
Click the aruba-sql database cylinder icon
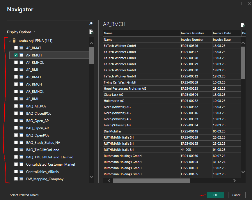pyautogui.click(x=14, y=41)
